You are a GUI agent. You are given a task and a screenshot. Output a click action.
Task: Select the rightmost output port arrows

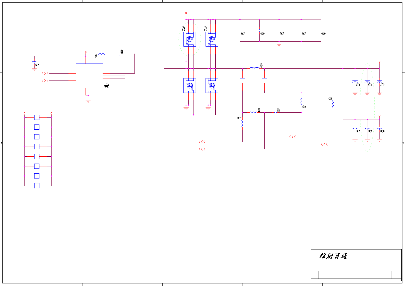coord(324,144)
